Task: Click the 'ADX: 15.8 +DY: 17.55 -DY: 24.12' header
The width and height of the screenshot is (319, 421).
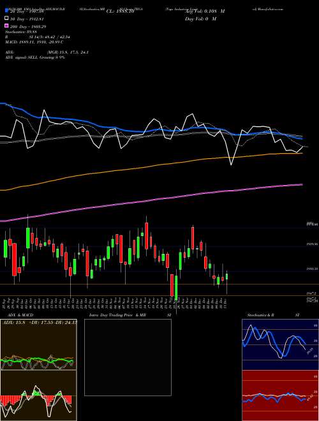Action: [x=39, y=321]
